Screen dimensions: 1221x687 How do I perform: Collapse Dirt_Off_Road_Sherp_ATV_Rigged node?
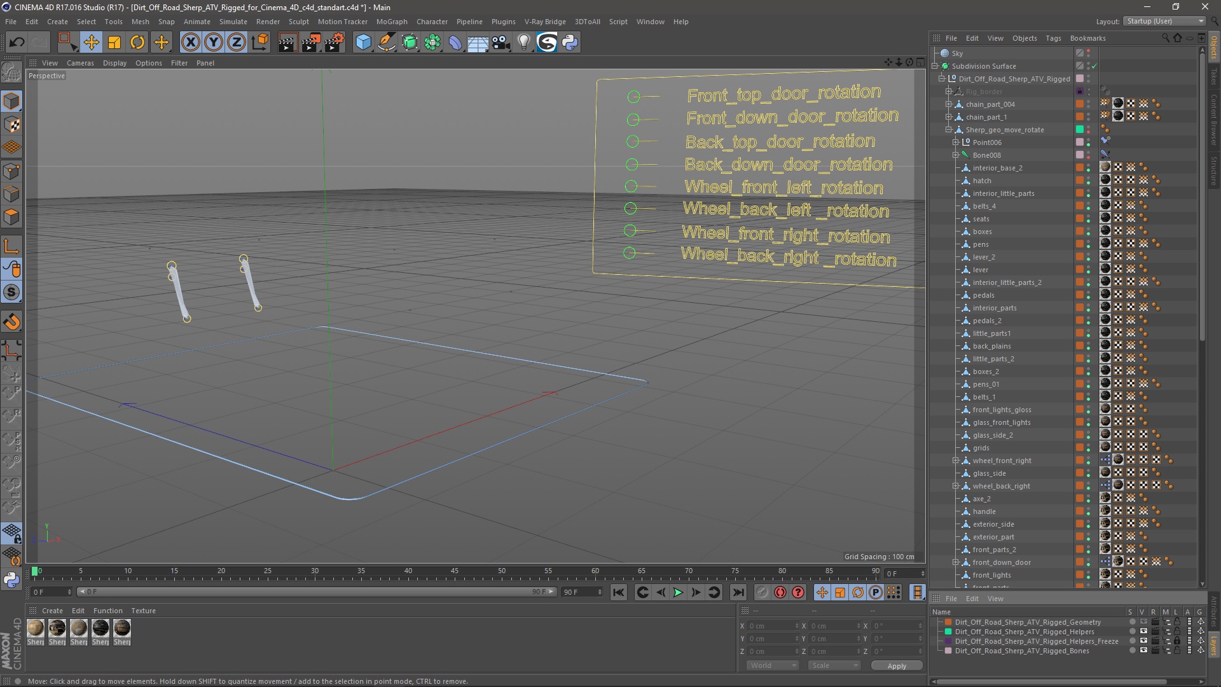click(942, 79)
